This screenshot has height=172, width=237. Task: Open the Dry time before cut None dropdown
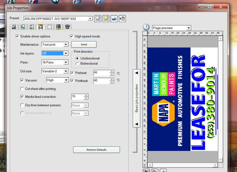click(86, 113)
